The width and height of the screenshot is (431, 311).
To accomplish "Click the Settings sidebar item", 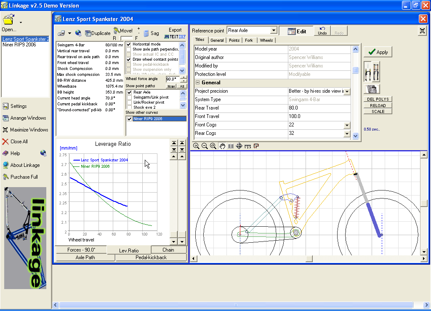I will coord(15,106).
